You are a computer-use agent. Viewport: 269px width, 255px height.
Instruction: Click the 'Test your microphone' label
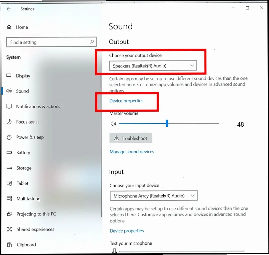(131, 243)
